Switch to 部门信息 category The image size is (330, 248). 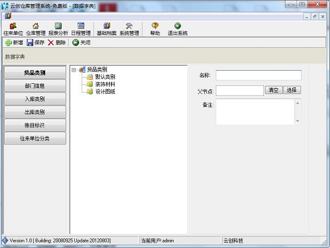click(x=35, y=86)
